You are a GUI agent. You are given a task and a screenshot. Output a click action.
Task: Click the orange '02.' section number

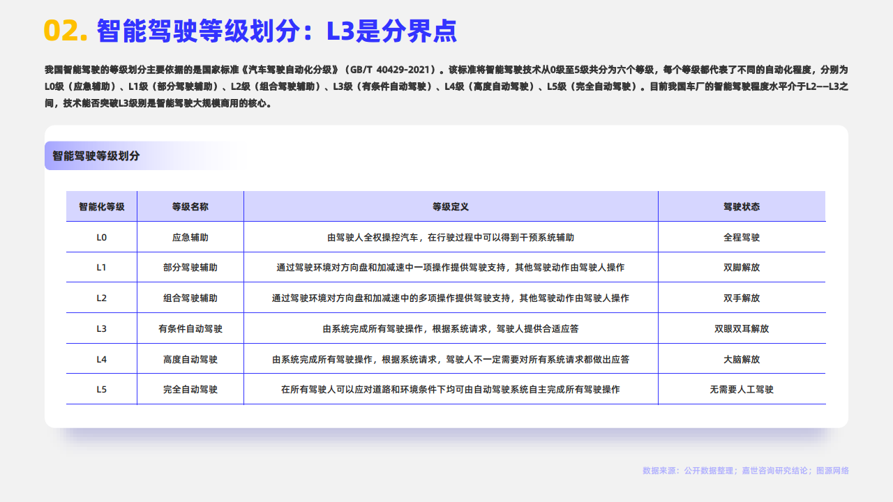click(x=66, y=31)
